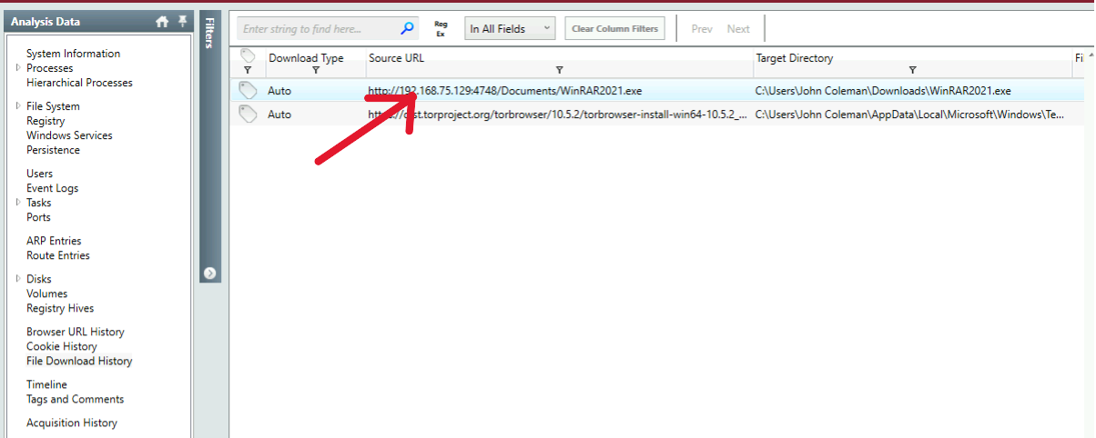
Task: Pin the Analysis Data panel
Action: coord(180,22)
